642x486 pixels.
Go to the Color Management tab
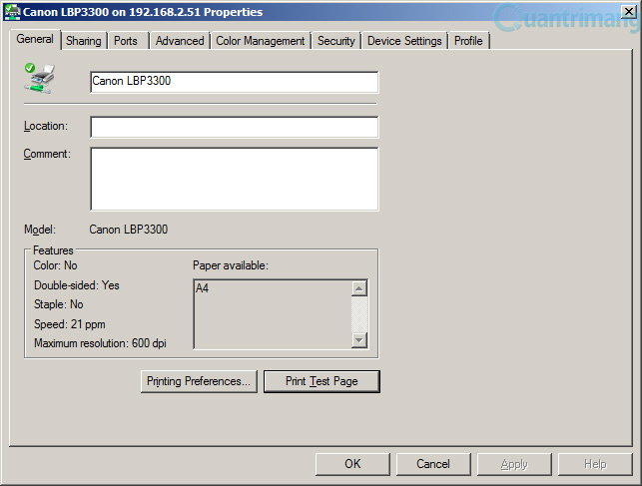click(261, 41)
